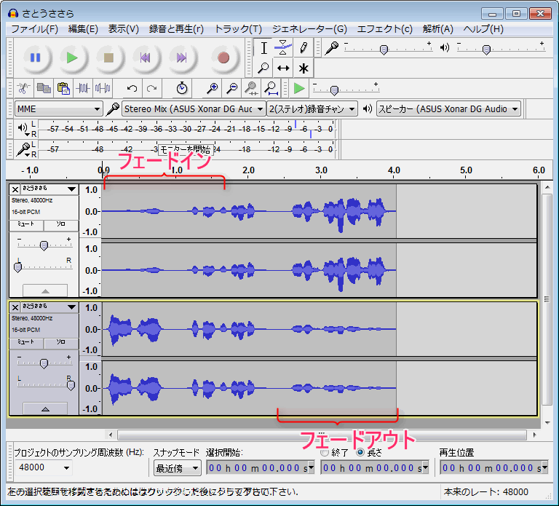Image resolution: width=559 pixels, height=506 pixels.
Task: Start playback with the green Play button
Action: point(72,58)
